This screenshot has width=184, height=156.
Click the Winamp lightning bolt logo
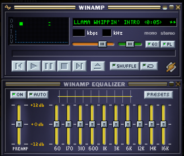click(171, 67)
